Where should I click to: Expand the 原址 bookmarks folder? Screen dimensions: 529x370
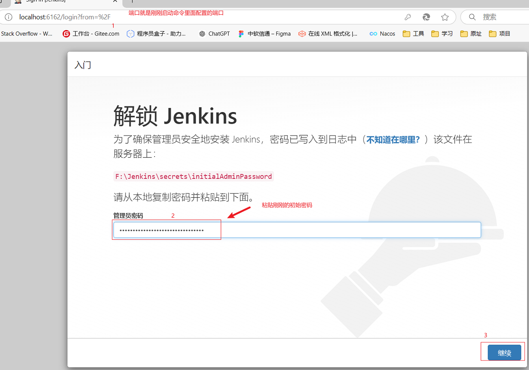click(x=471, y=34)
